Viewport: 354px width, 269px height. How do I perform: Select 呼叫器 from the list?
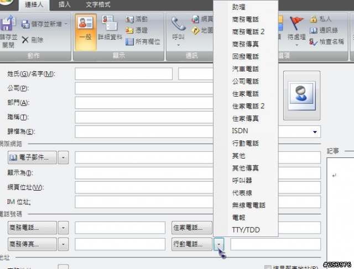(x=246, y=181)
